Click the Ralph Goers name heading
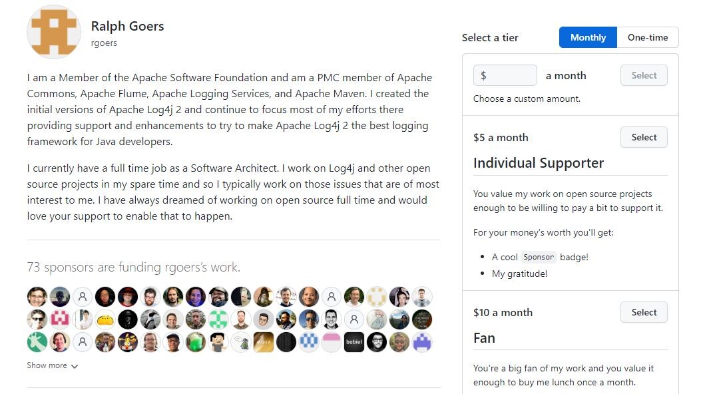 [127, 27]
